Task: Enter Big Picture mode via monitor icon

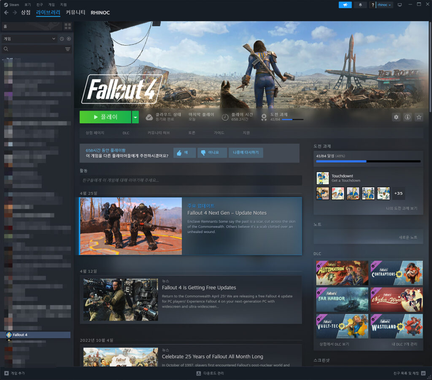Action: (400, 5)
